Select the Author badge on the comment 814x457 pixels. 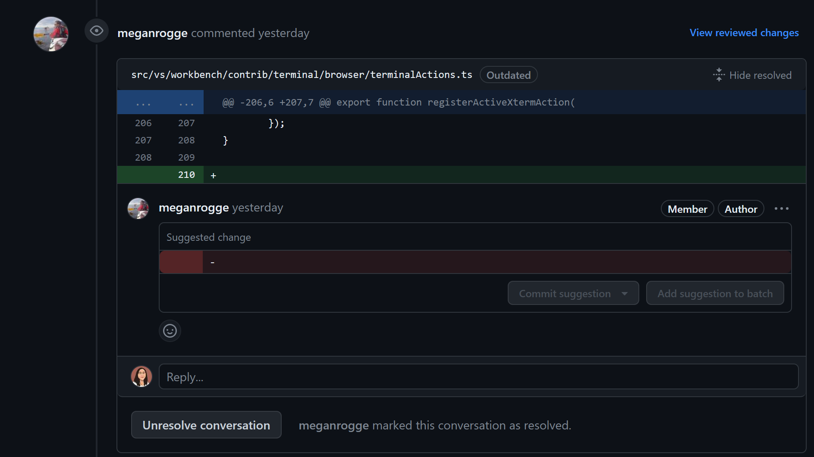coord(740,208)
